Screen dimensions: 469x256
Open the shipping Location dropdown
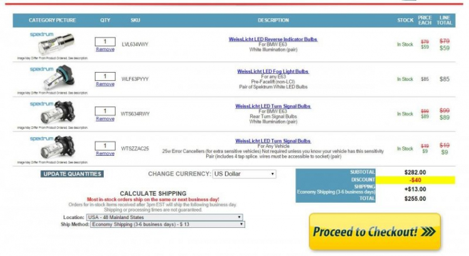(164, 217)
